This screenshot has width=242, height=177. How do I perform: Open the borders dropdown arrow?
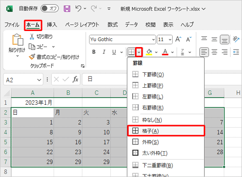tap(139, 52)
